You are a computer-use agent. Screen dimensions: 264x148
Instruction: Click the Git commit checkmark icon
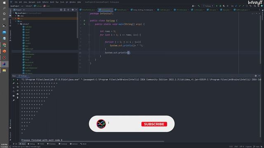(240, 6)
